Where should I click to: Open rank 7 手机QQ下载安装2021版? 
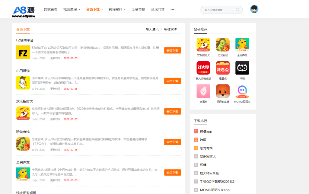217,182
